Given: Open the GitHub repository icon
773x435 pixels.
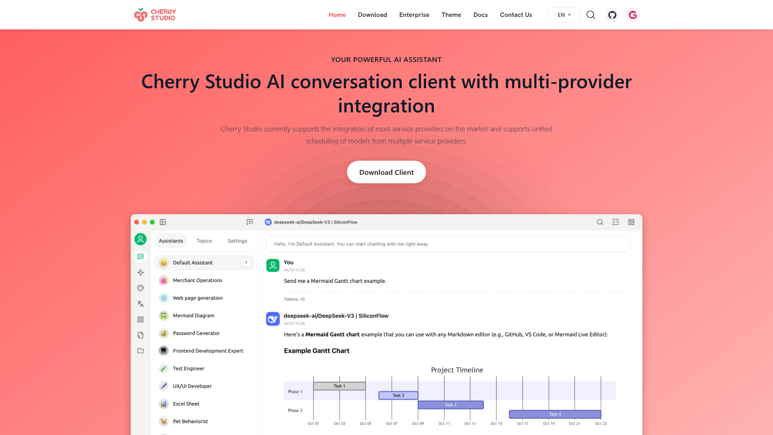Looking at the screenshot, I should pos(612,15).
